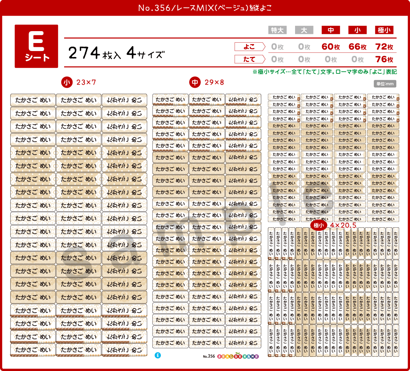Click the 72枚 count in よこ row
The image size is (410, 371).
(384, 47)
